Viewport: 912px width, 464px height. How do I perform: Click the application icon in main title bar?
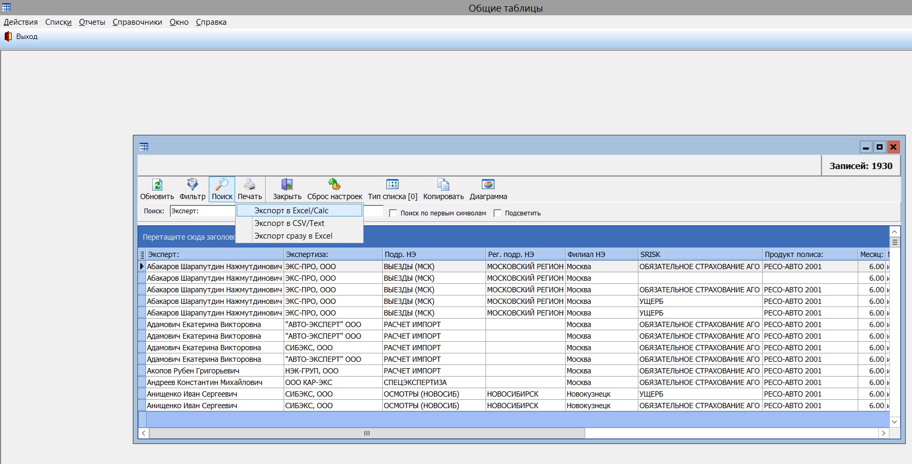(6, 7)
